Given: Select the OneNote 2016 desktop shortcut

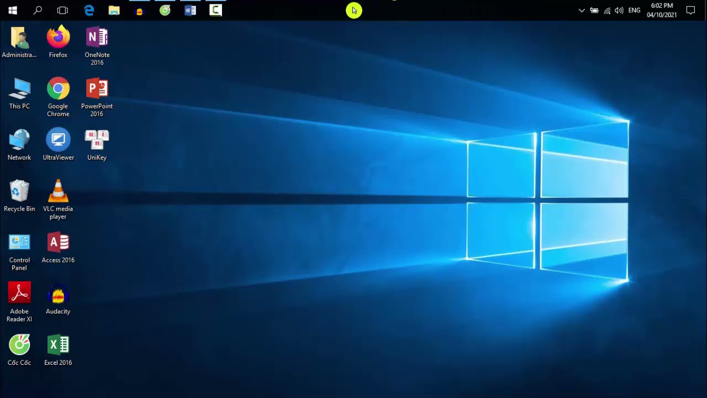Looking at the screenshot, I should pyautogui.click(x=97, y=46).
